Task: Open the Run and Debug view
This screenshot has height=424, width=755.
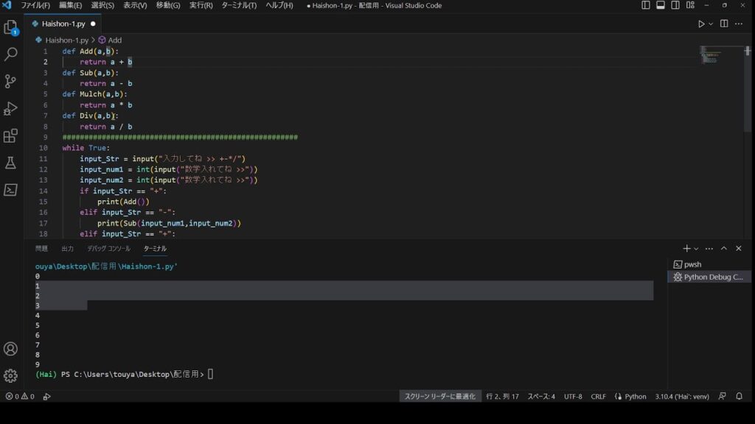Action: point(11,109)
